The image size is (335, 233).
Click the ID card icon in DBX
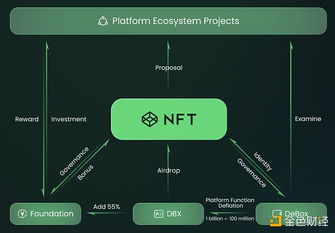[159, 214]
